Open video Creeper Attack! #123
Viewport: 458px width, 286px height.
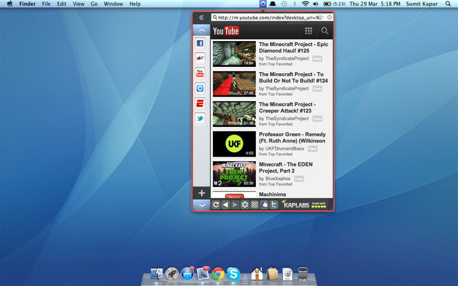point(287,108)
